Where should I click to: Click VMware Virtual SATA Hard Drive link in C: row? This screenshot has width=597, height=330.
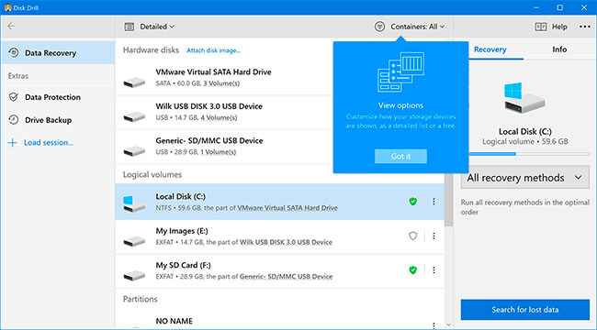(x=287, y=208)
